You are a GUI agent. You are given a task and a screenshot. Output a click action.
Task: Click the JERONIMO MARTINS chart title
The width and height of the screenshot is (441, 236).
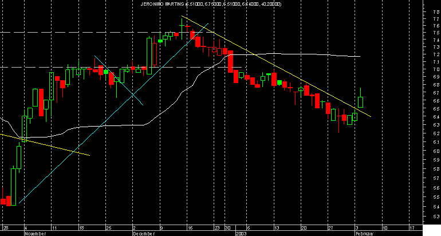pyautogui.click(x=211, y=4)
